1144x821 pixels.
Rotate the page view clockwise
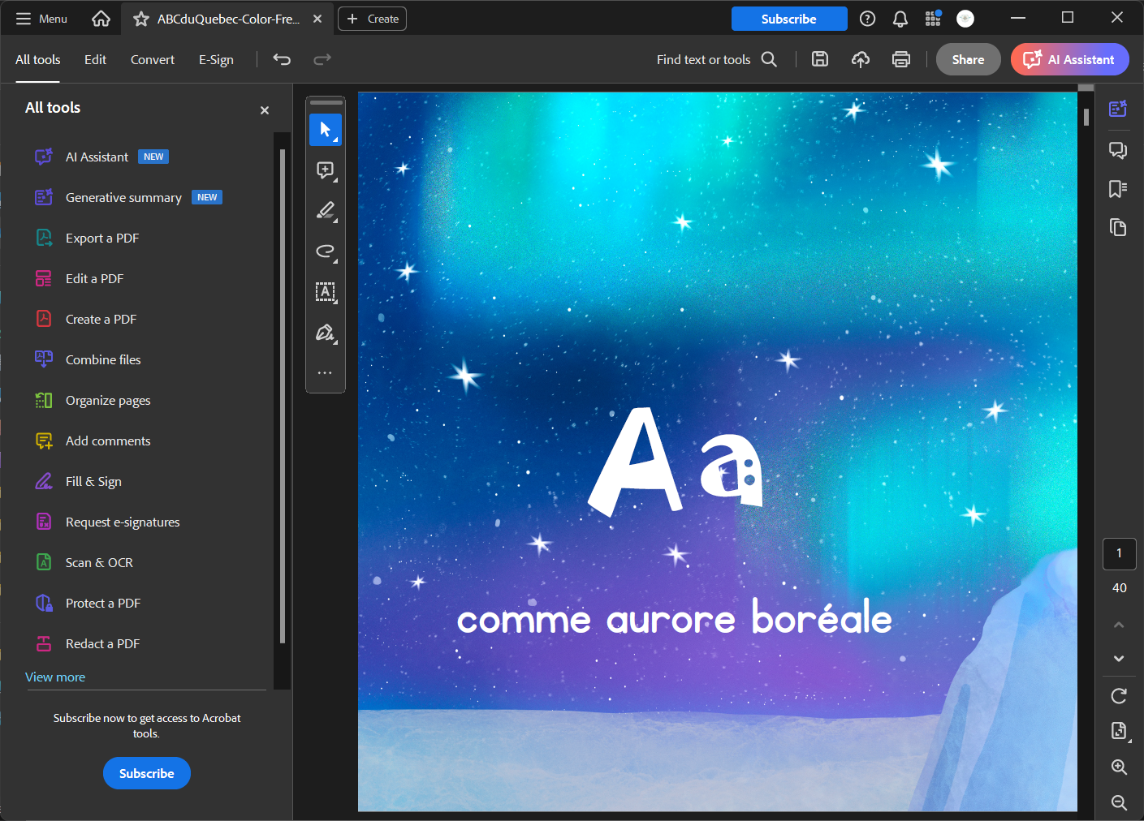[1119, 696]
